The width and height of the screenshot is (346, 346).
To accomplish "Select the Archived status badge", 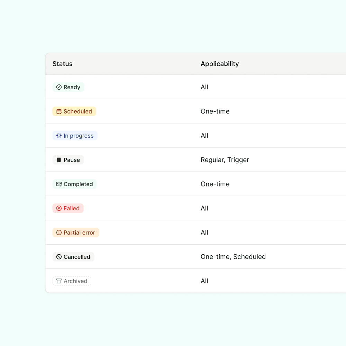I will coord(72,281).
